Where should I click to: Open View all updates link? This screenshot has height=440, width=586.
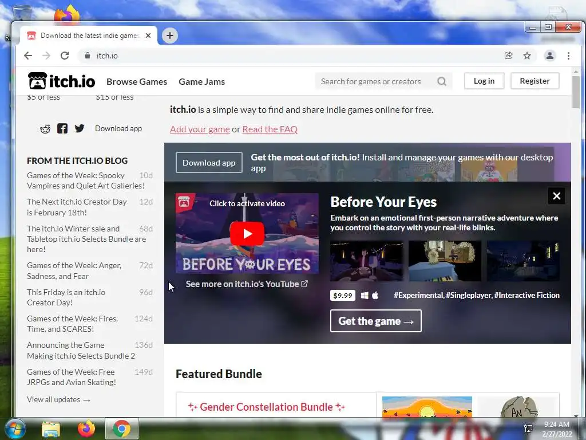click(x=59, y=399)
